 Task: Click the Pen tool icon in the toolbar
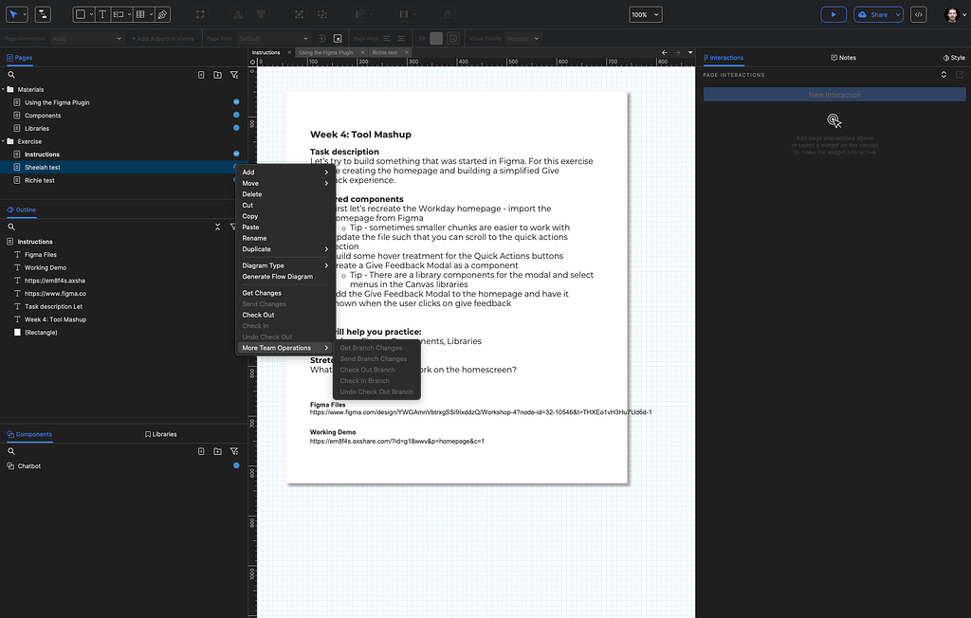[160, 14]
